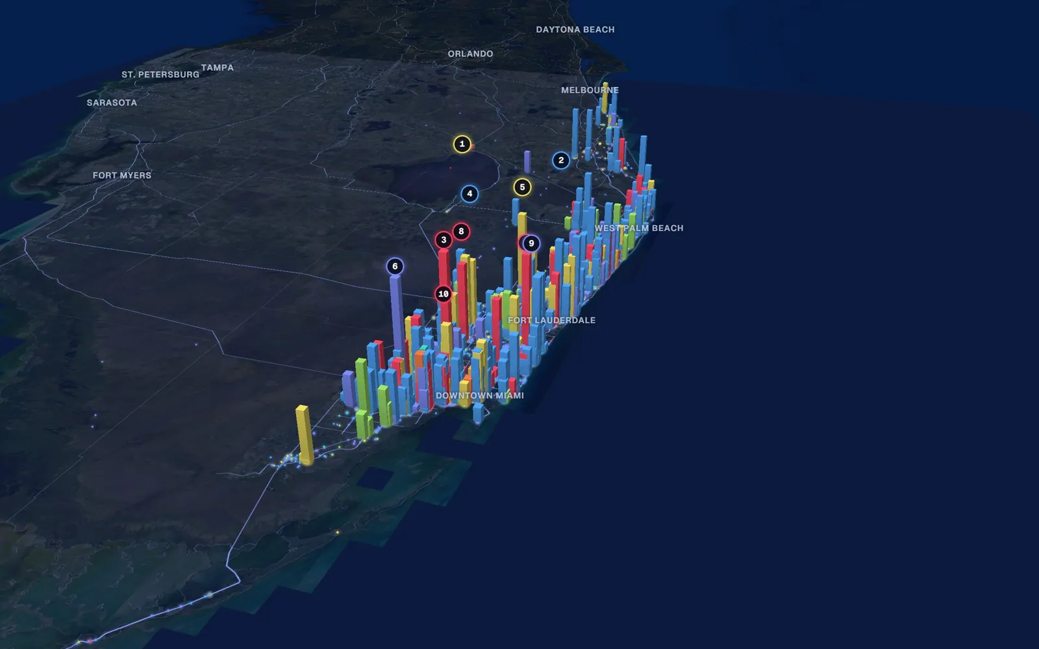Image resolution: width=1039 pixels, height=649 pixels.
Task: Select the Tampa city label
Action: (218, 67)
